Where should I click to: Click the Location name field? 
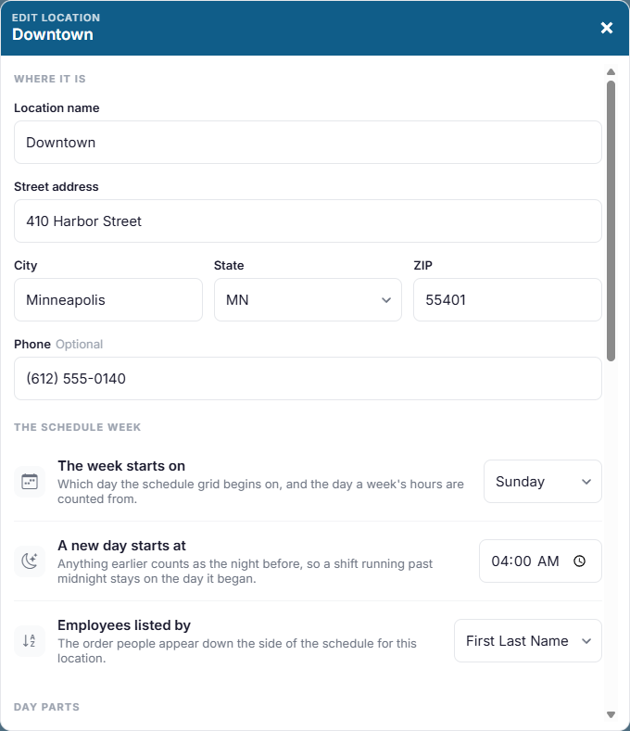click(x=308, y=142)
